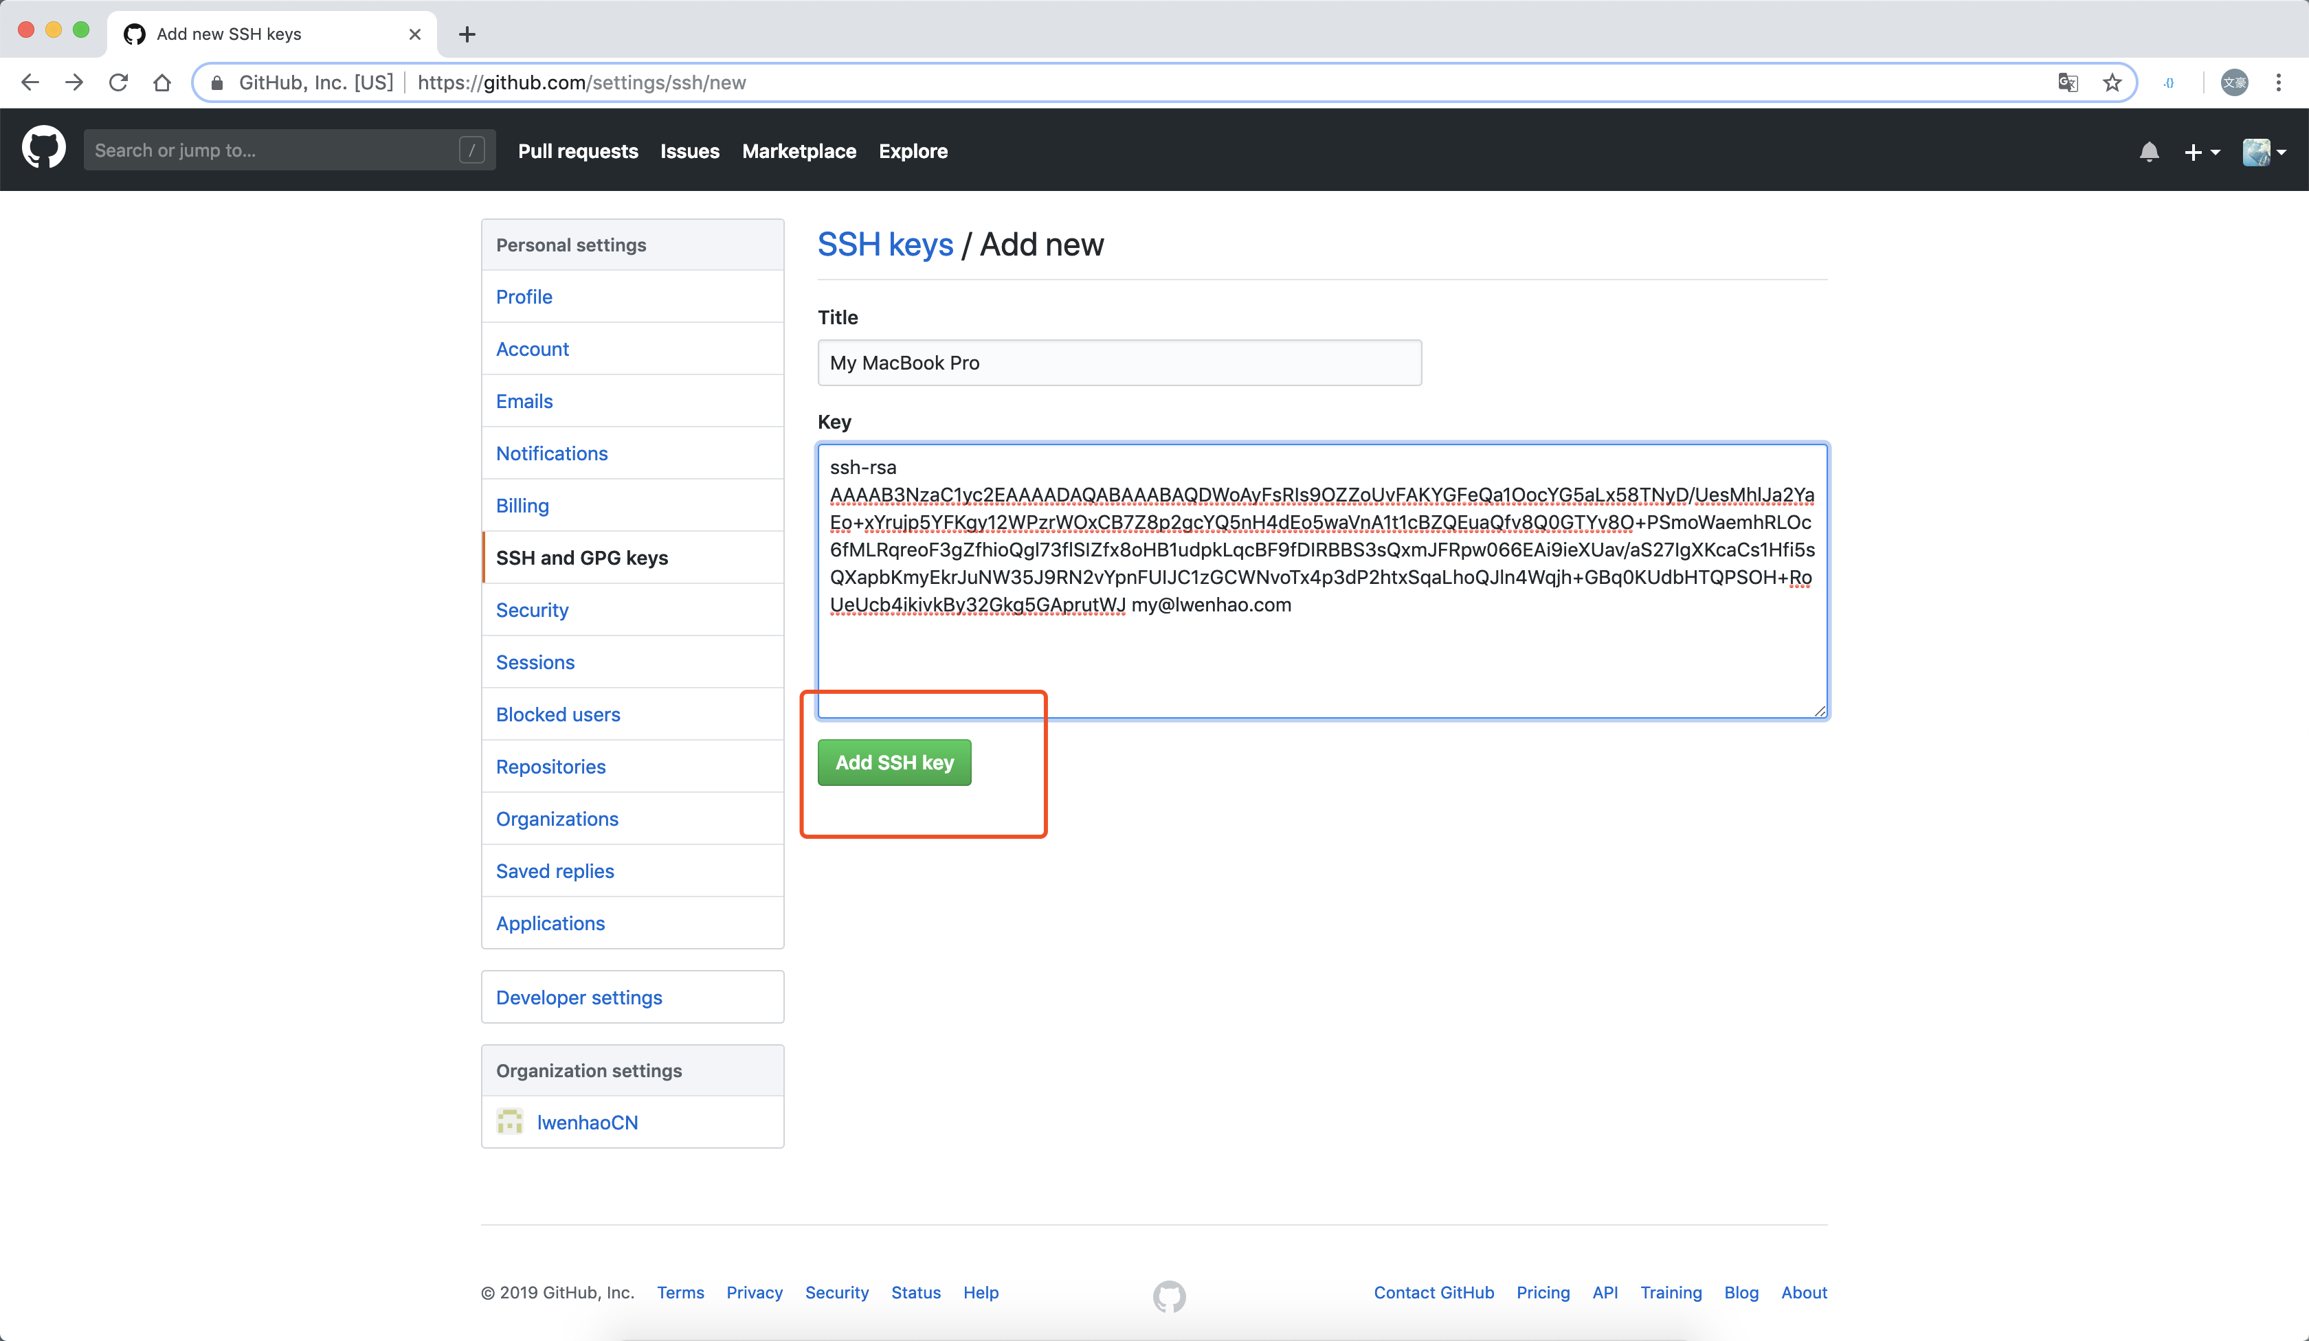
Task: Open Blog link in footer
Action: 1741,1292
